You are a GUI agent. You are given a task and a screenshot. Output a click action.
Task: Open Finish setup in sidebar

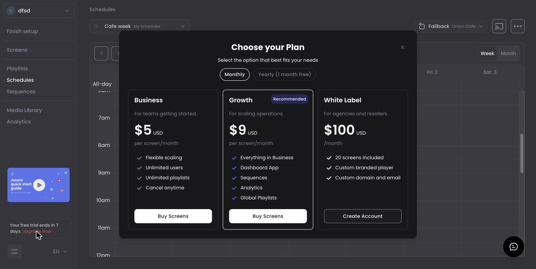pos(22,31)
